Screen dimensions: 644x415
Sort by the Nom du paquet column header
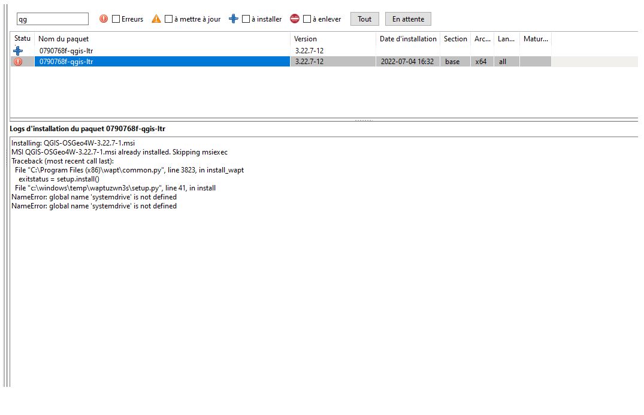click(x=162, y=38)
